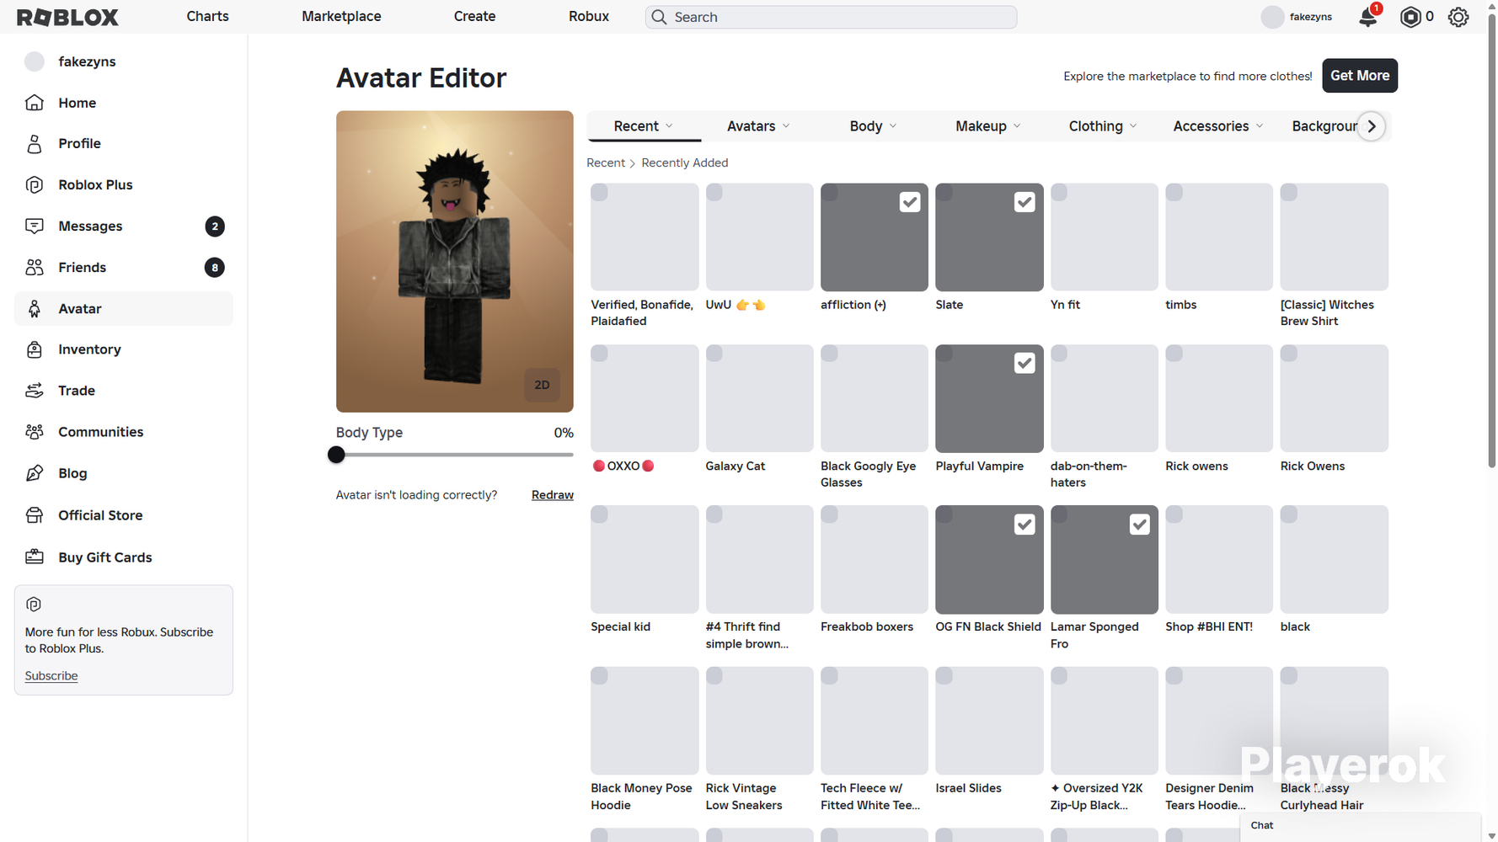Select the timbs item tile

[x=1219, y=237]
